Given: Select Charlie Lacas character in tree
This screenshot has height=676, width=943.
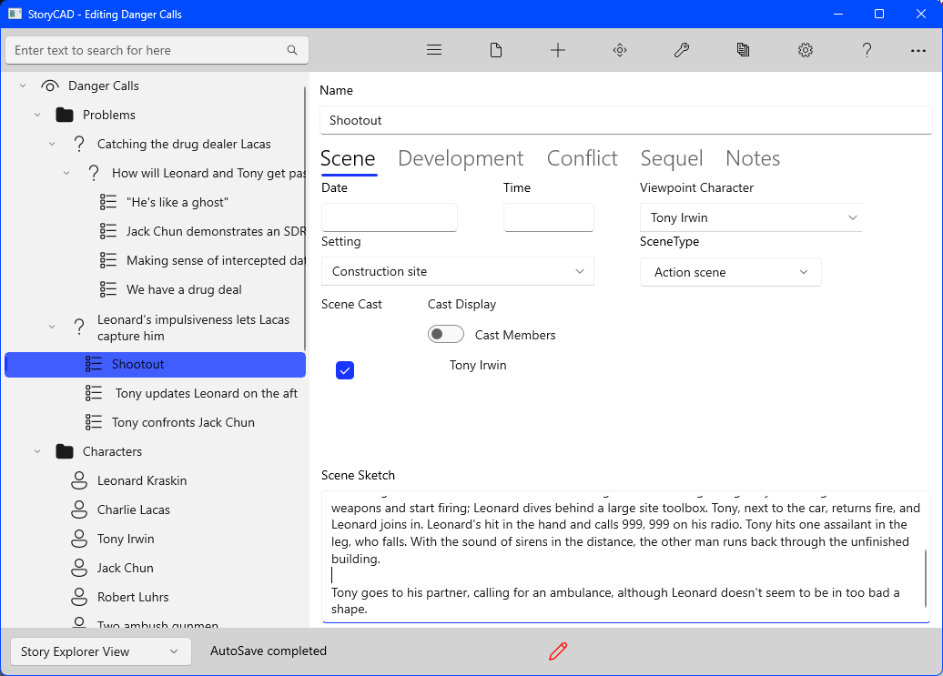Looking at the screenshot, I should 134,510.
